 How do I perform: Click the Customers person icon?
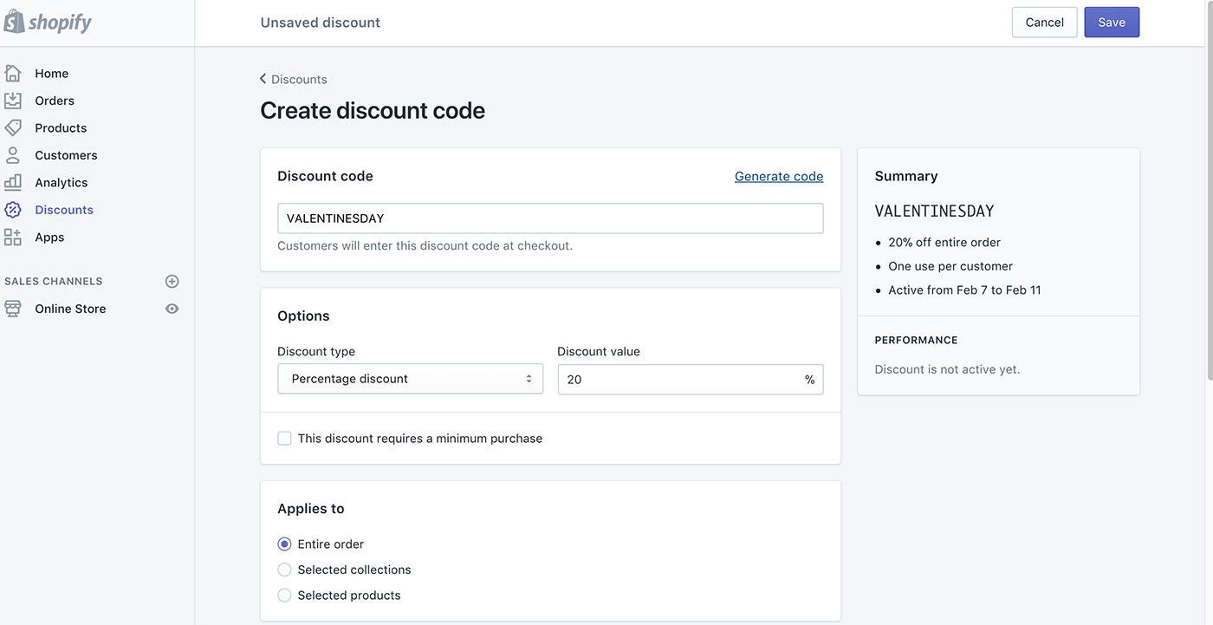[13, 155]
